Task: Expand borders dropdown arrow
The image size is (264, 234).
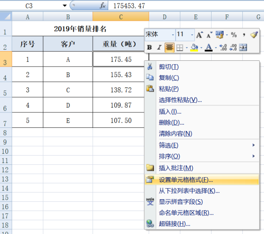Action: (x=187, y=48)
